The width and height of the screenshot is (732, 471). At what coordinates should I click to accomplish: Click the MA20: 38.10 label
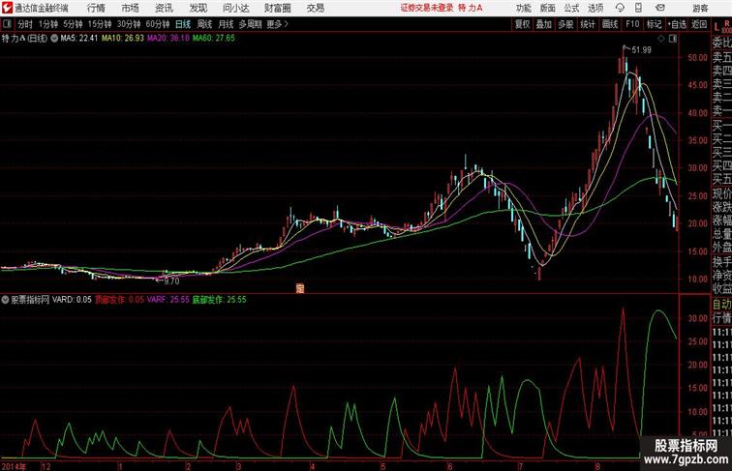tap(168, 39)
